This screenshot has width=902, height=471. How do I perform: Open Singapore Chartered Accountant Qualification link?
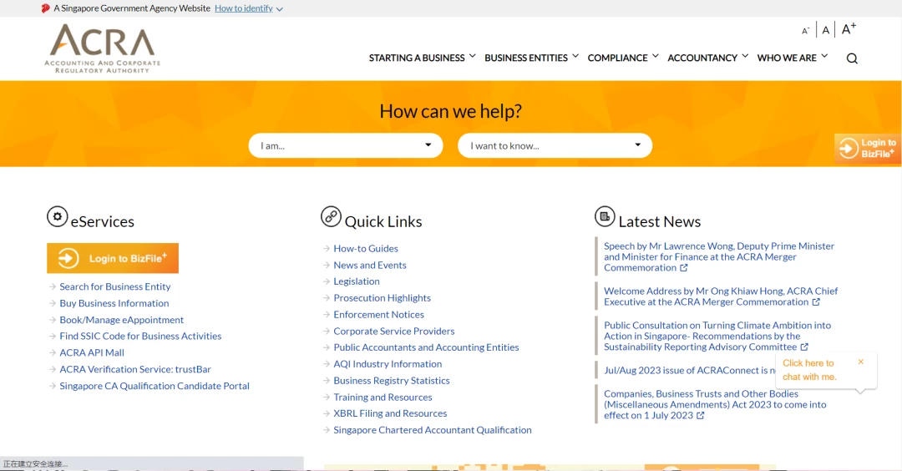point(433,430)
